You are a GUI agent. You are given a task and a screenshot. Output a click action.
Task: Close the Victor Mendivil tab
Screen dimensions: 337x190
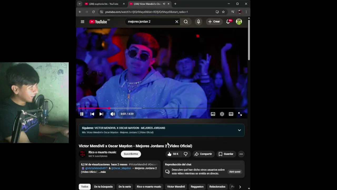click(x=168, y=4)
